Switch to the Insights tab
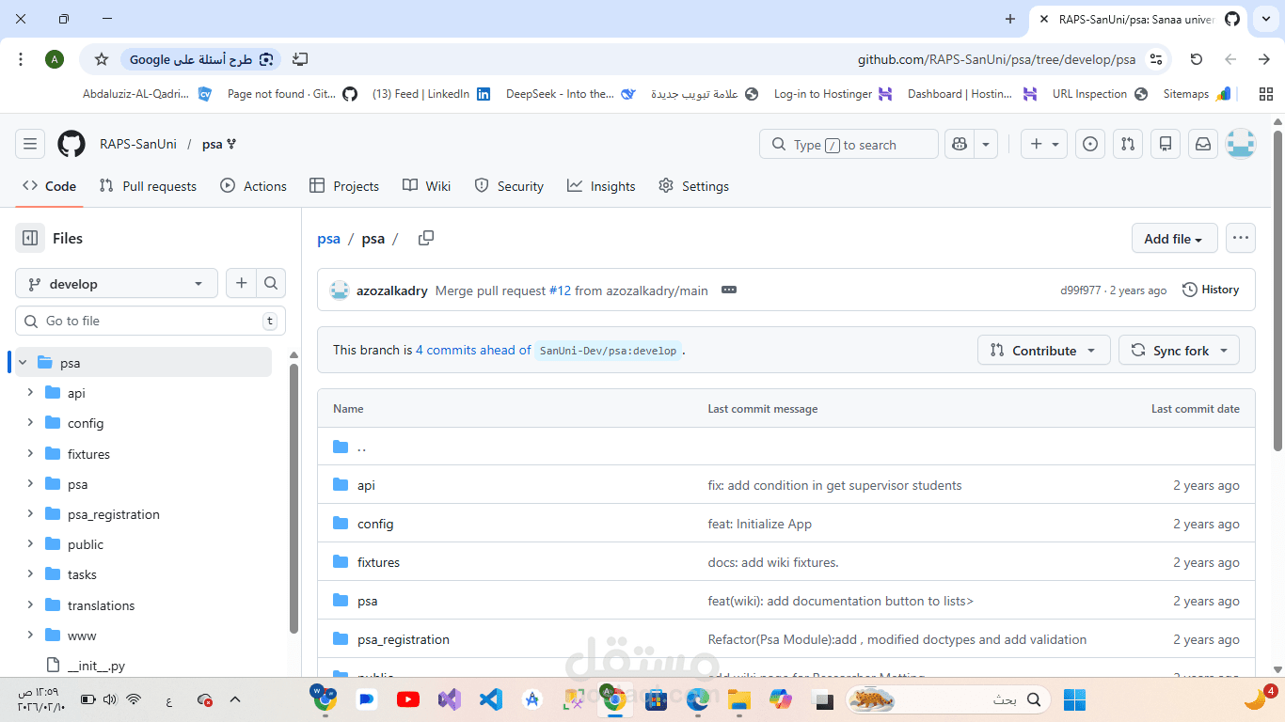 pyautogui.click(x=601, y=186)
